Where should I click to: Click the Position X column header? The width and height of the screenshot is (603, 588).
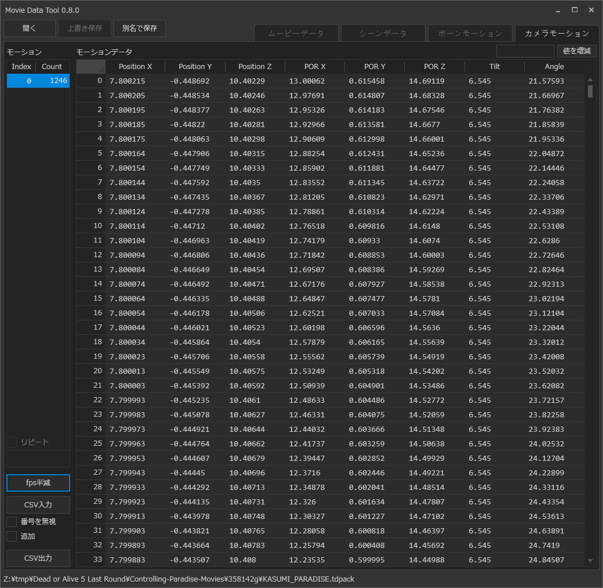[x=135, y=67]
